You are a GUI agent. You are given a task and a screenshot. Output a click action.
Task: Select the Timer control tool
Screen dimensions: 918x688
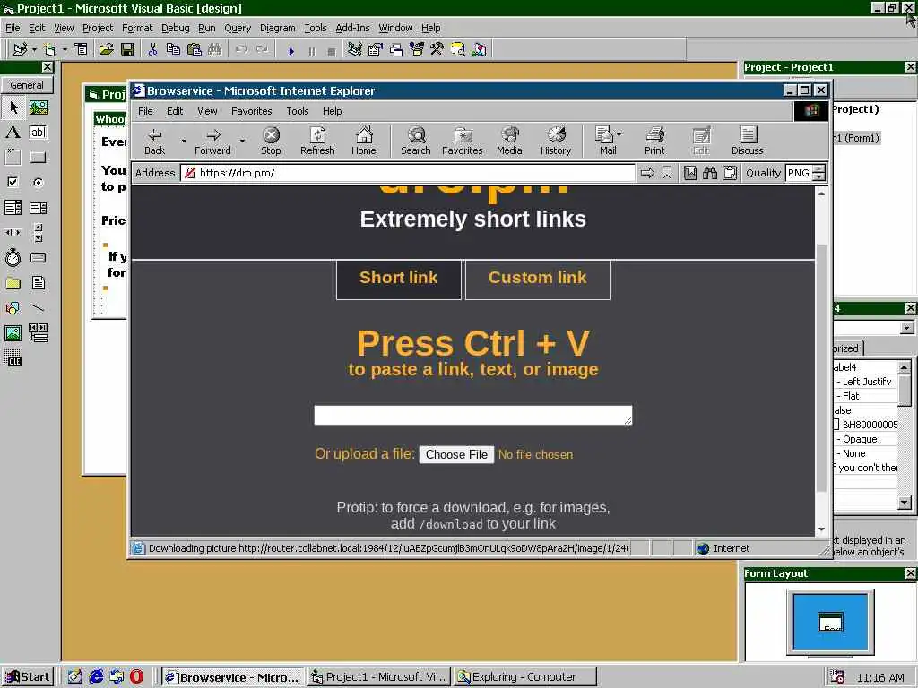[13, 258]
